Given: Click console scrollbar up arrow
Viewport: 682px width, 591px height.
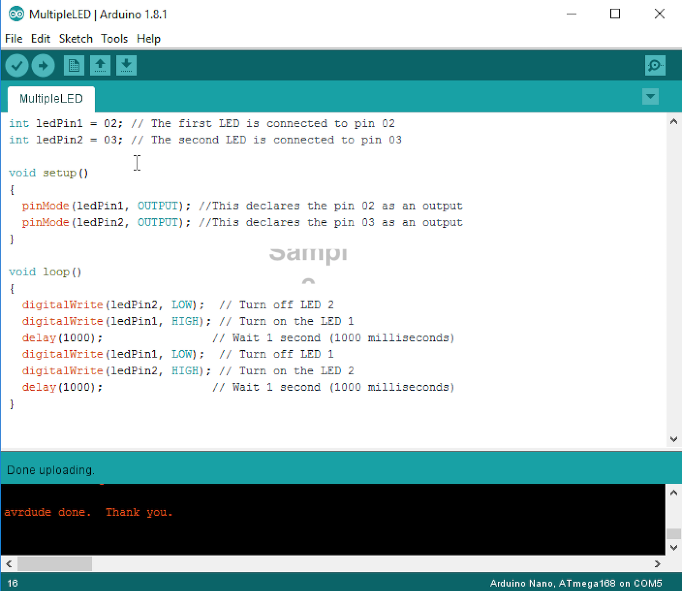Looking at the screenshot, I should pyautogui.click(x=674, y=493).
